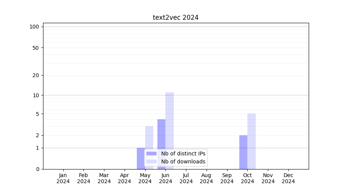Click the 'Jan 2024' x-axis label
343x190 pixels.
point(63,178)
